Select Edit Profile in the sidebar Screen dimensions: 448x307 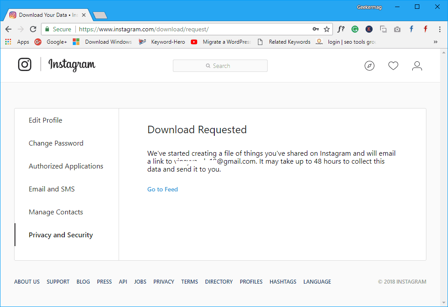point(45,120)
